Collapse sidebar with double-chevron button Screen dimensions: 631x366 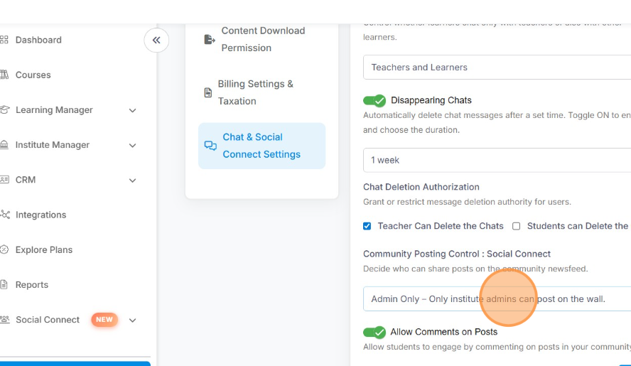pyautogui.click(x=156, y=40)
